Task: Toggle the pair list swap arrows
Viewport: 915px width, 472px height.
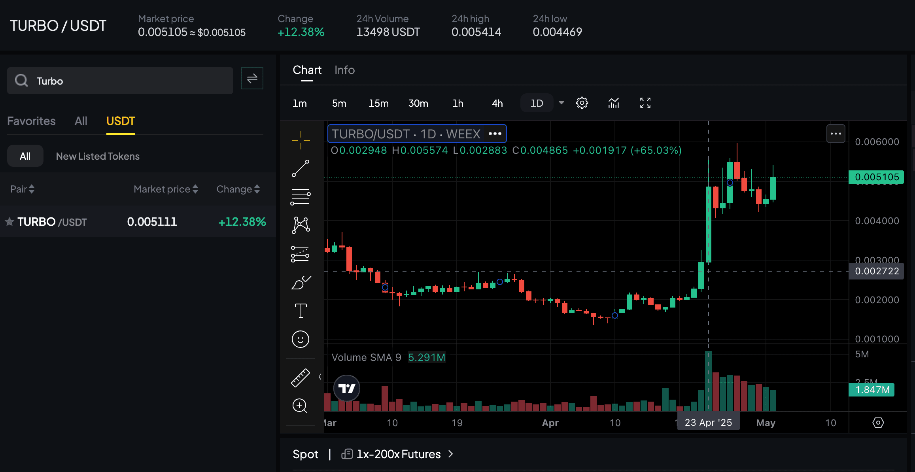Action: click(252, 78)
